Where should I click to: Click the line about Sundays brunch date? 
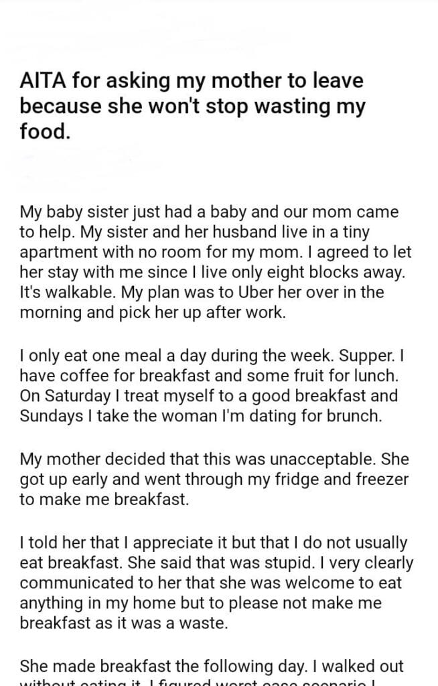201,414
